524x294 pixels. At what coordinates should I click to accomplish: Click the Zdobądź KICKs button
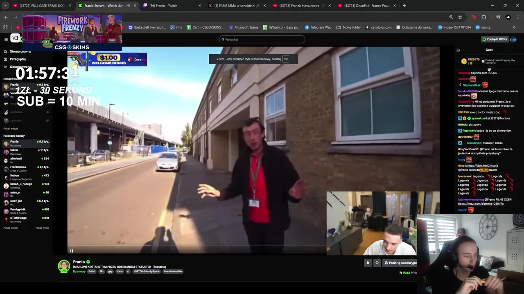click(495, 39)
